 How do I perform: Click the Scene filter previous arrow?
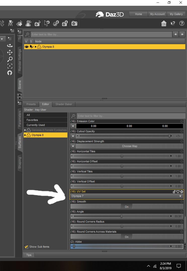176,34
